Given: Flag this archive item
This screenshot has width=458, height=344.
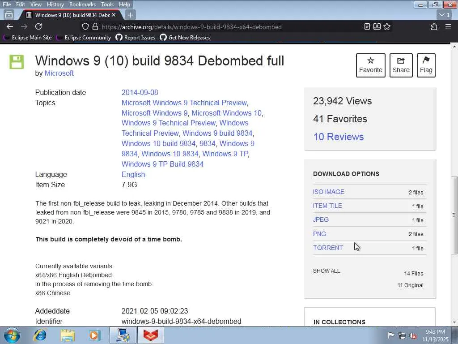Looking at the screenshot, I should [x=426, y=65].
